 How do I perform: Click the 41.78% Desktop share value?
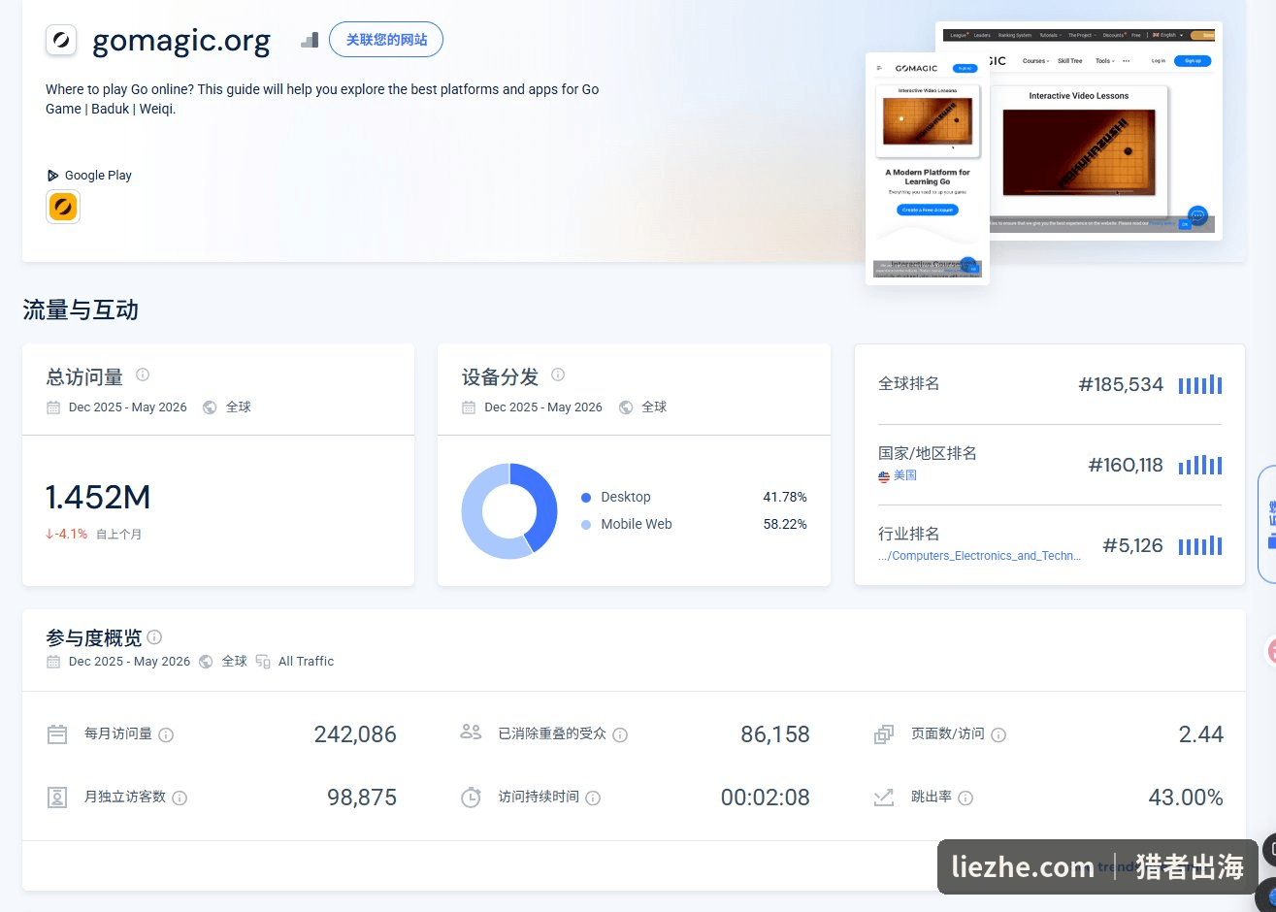[785, 498]
